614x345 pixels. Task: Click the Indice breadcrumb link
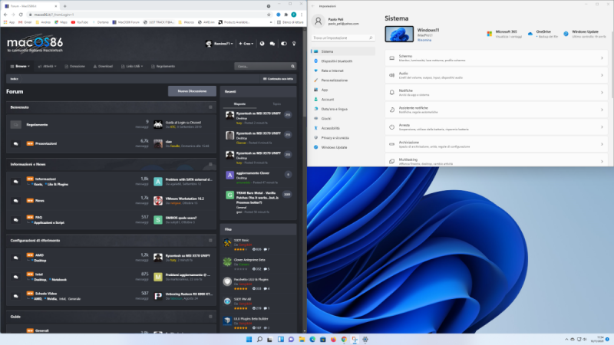pyautogui.click(x=14, y=79)
